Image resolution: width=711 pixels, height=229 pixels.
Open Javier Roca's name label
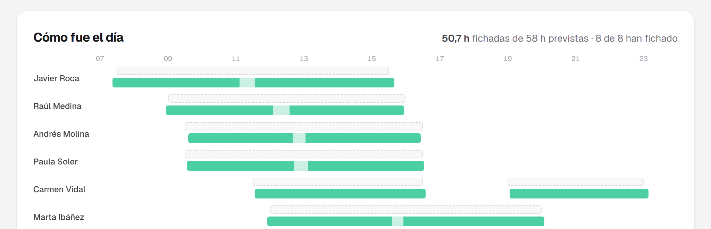pos(56,78)
